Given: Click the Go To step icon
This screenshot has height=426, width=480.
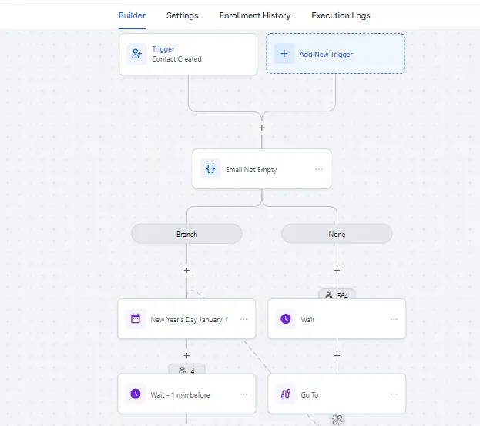Looking at the screenshot, I should point(286,394).
